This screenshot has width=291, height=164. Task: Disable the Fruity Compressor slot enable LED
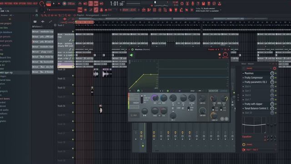276,78
